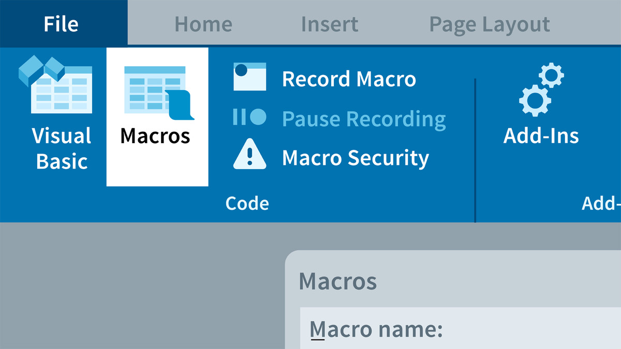Click the Add-Ins gears icon
This screenshot has width=621, height=349.
pos(541,89)
